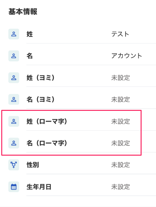Click the person icon beside 姓
Screen dimensions: 156x207
14,34
